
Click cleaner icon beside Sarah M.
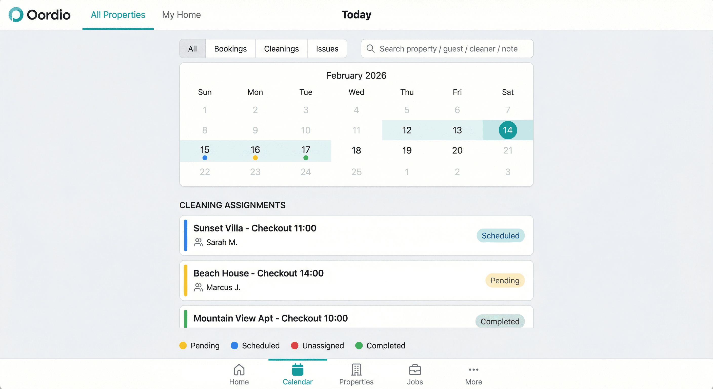coord(198,242)
